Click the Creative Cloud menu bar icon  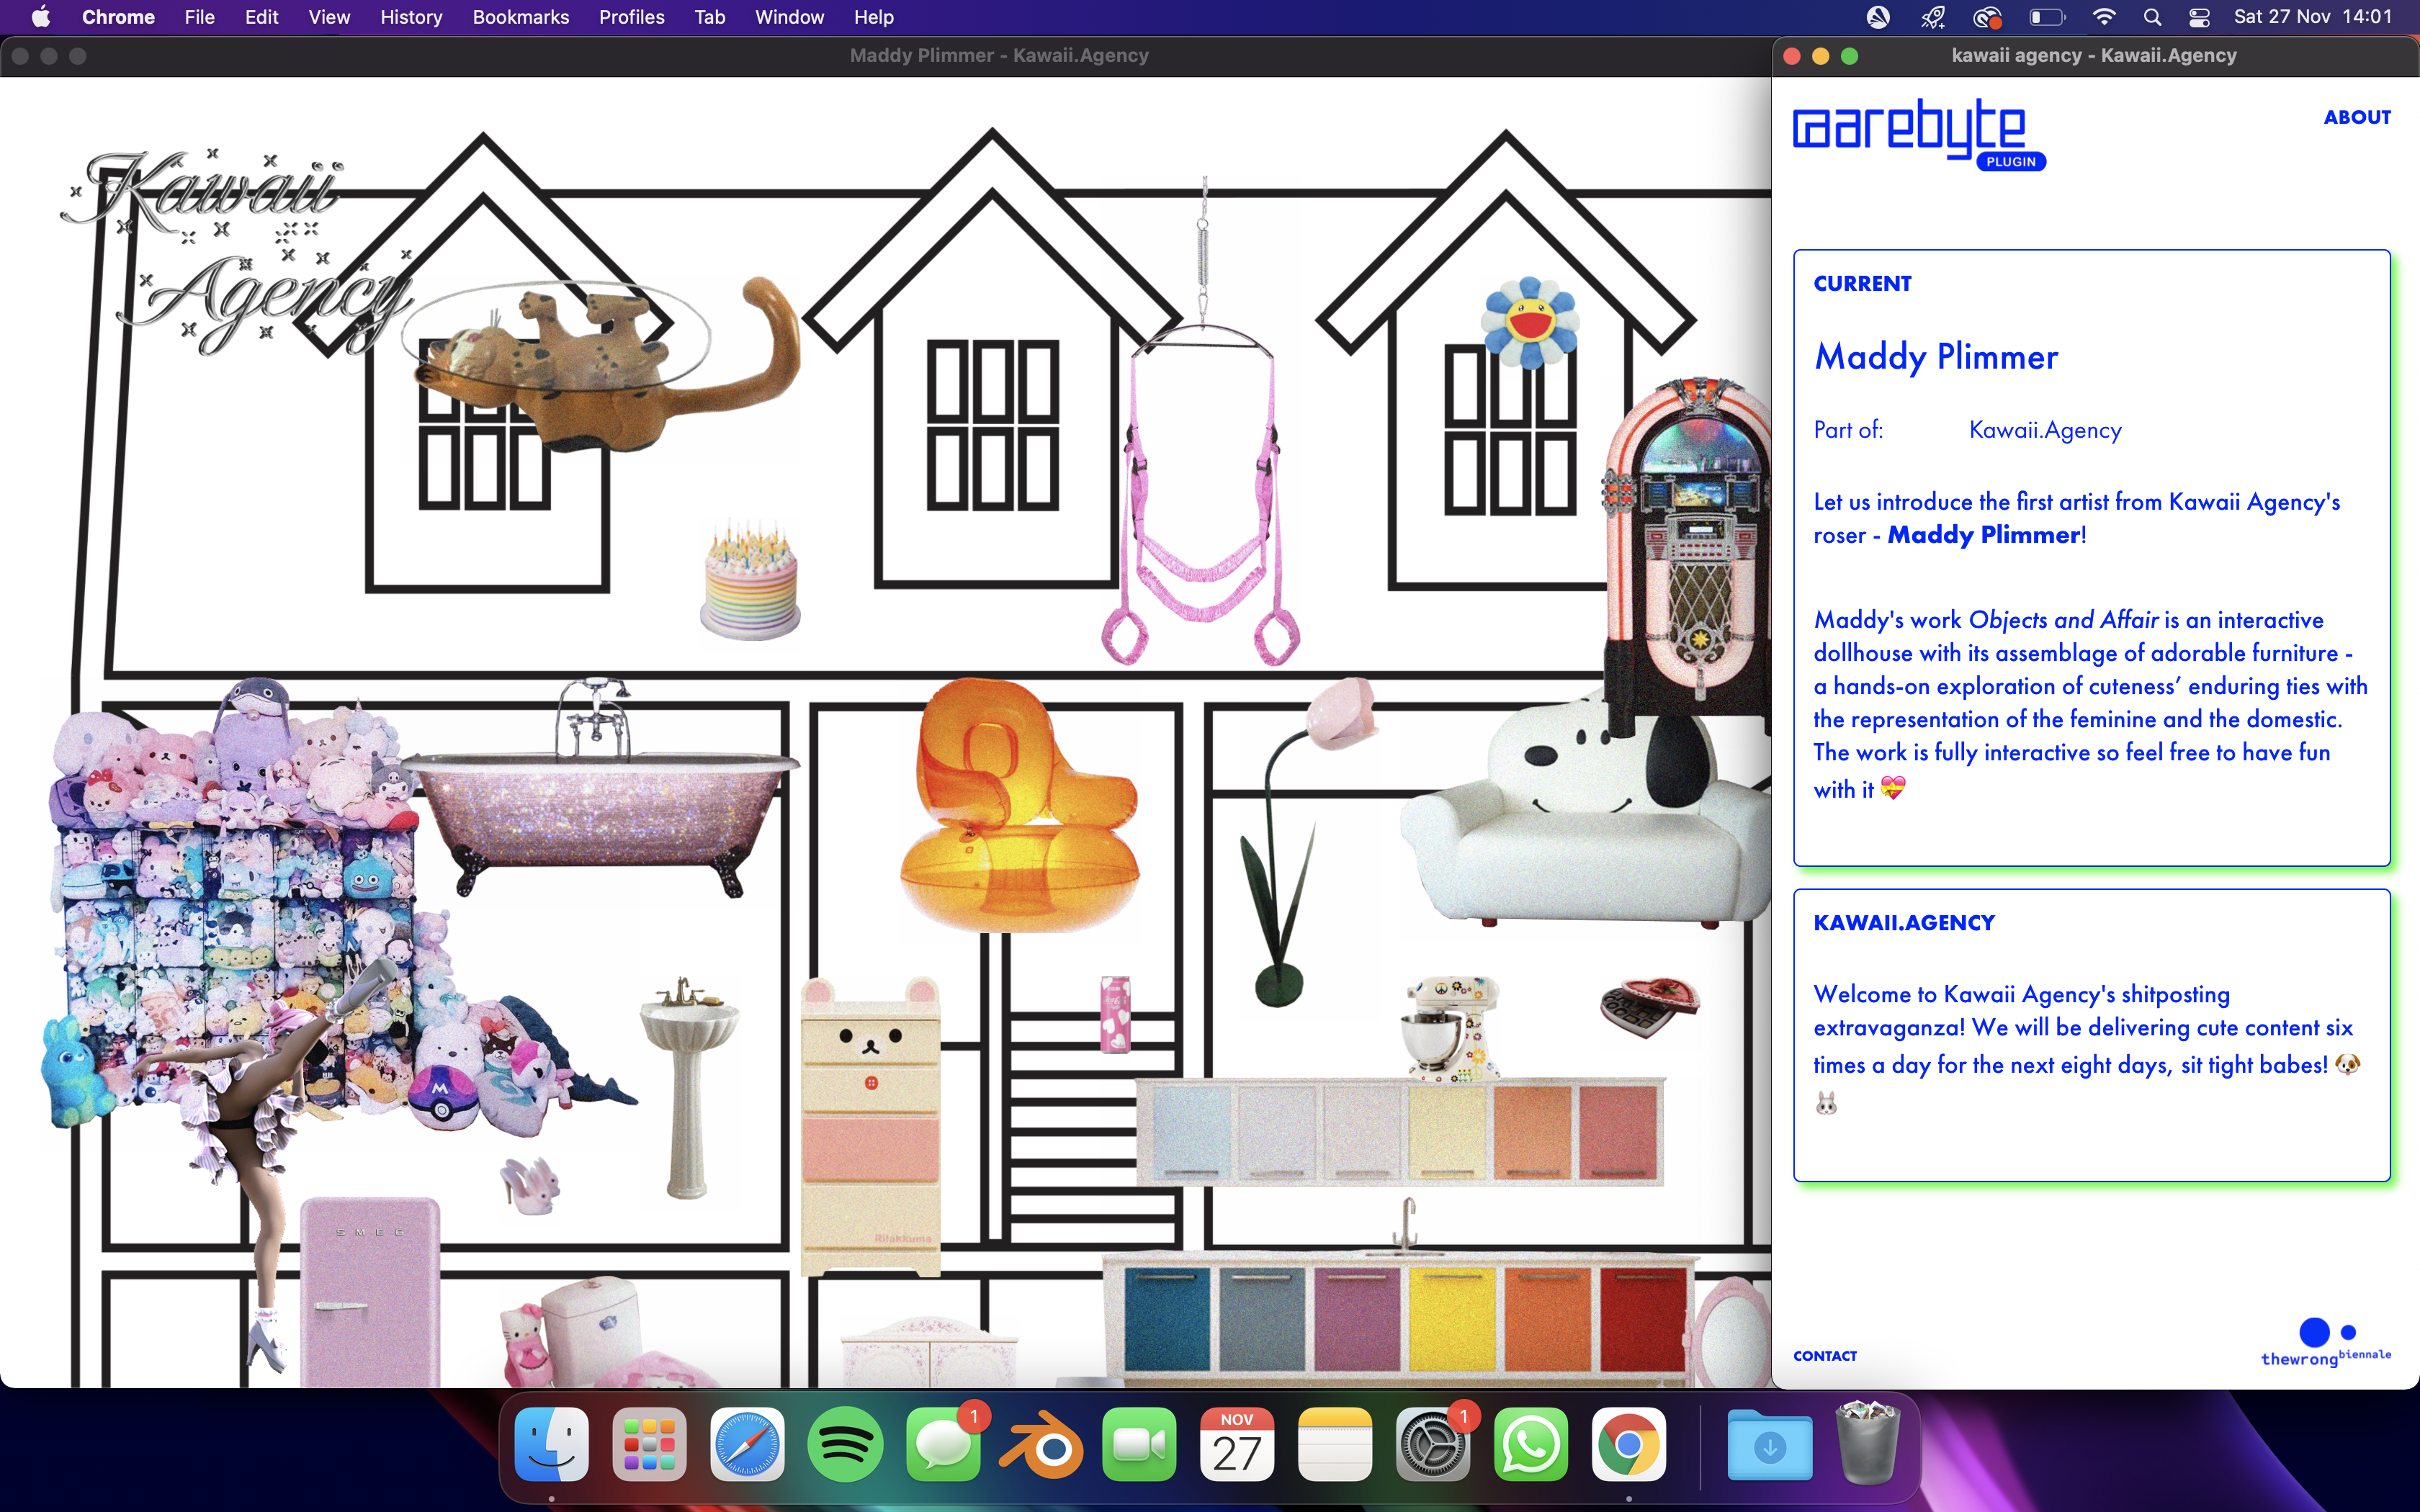pos(1987,17)
